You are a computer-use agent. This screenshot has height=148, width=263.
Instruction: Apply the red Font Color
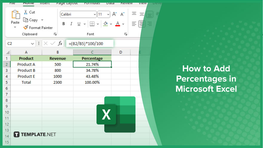pos(118,24)
